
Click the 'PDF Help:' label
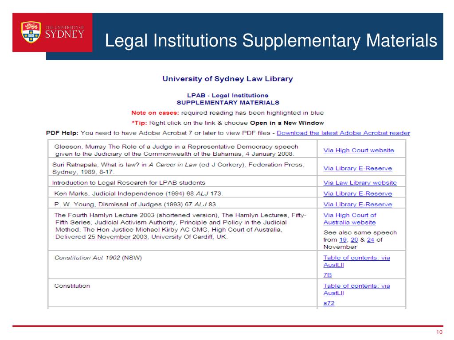coord(62,133)
